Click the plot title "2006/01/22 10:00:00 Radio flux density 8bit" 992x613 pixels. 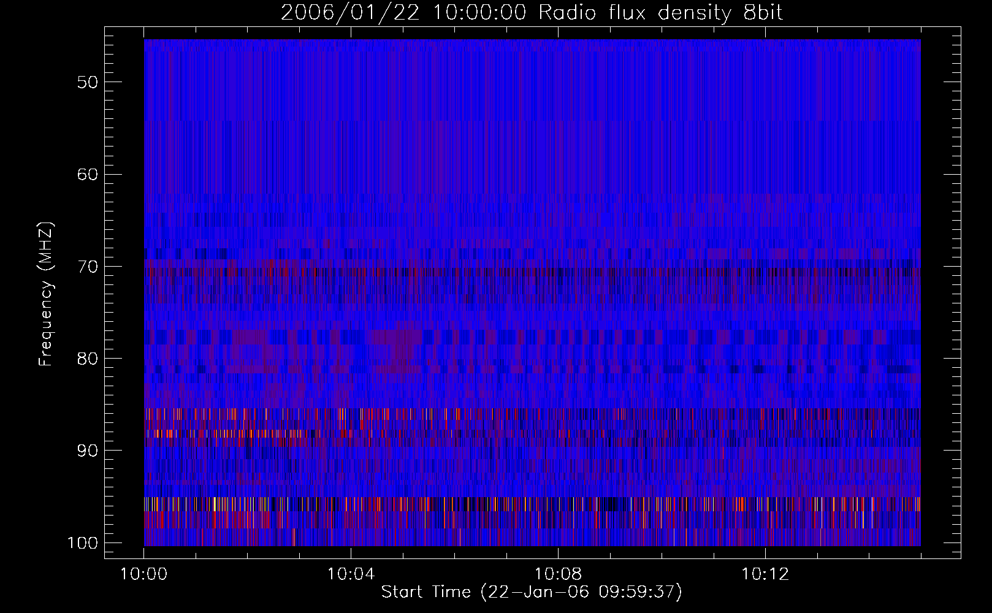point(532,13)
